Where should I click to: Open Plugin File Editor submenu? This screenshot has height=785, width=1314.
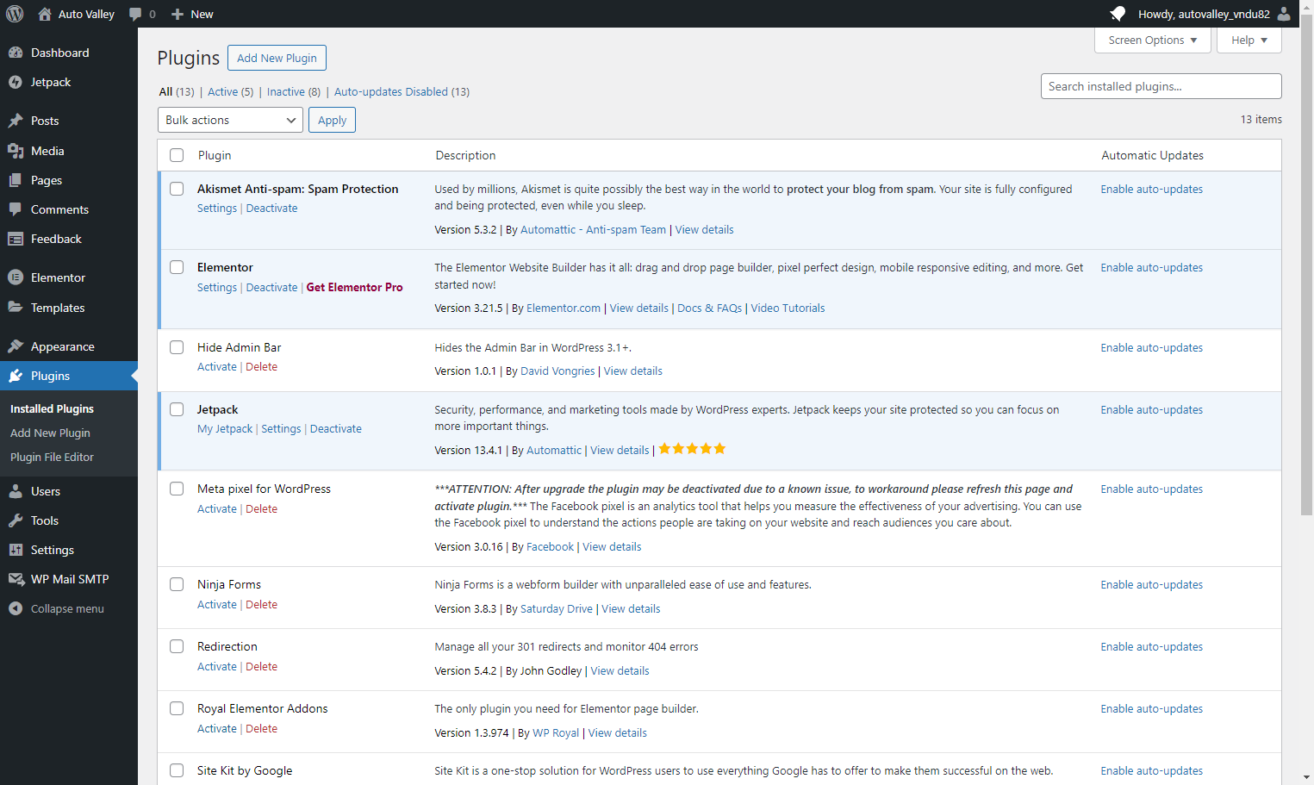coord(52,458)
